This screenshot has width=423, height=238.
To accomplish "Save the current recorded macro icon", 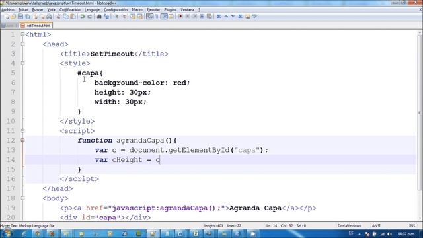I will pos(209,17).
